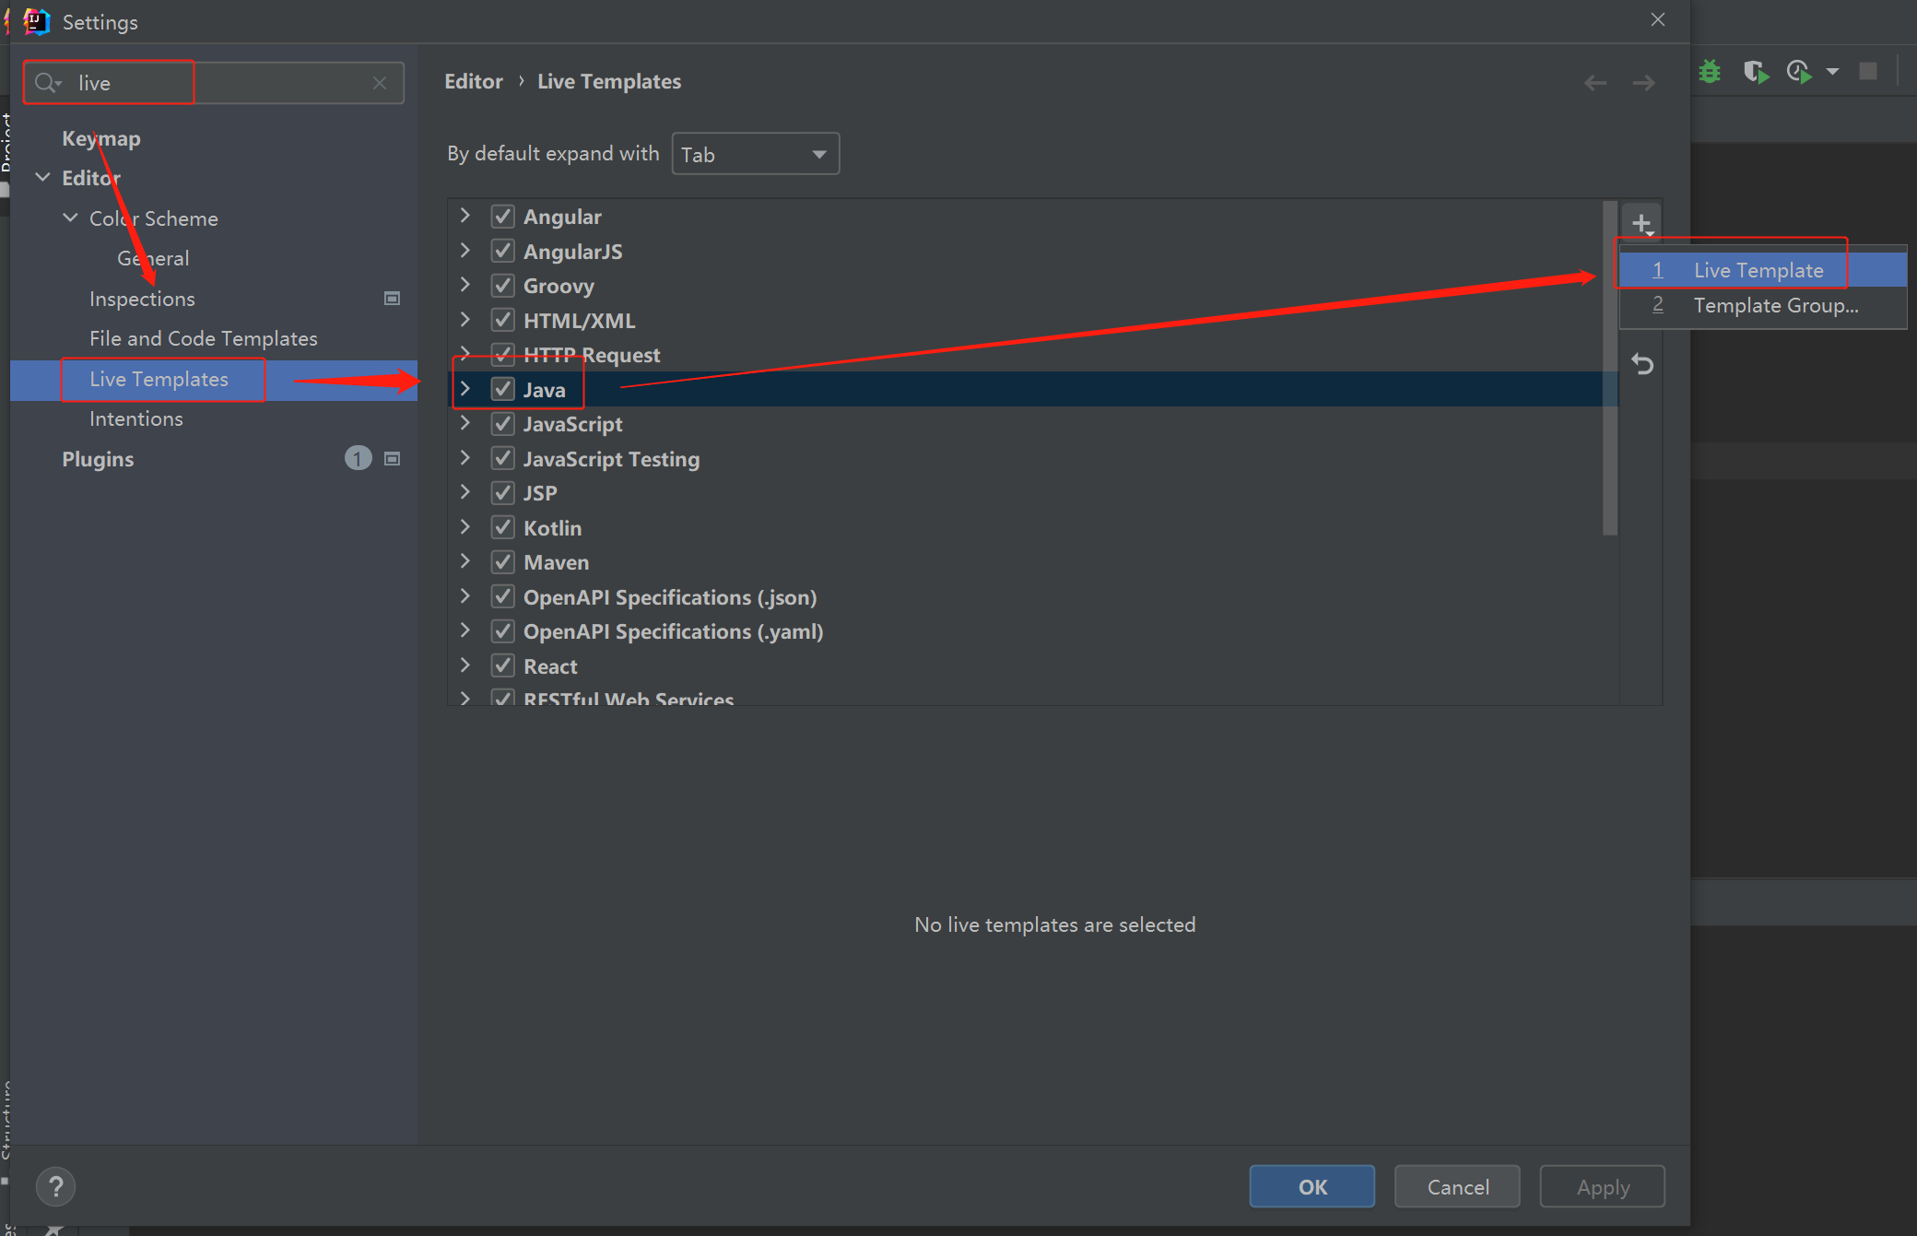This screenshot has height=1236, width=1917.
Task: Select Live Template menu entry
Action: pyautogui.click(x=1758, y=270)
